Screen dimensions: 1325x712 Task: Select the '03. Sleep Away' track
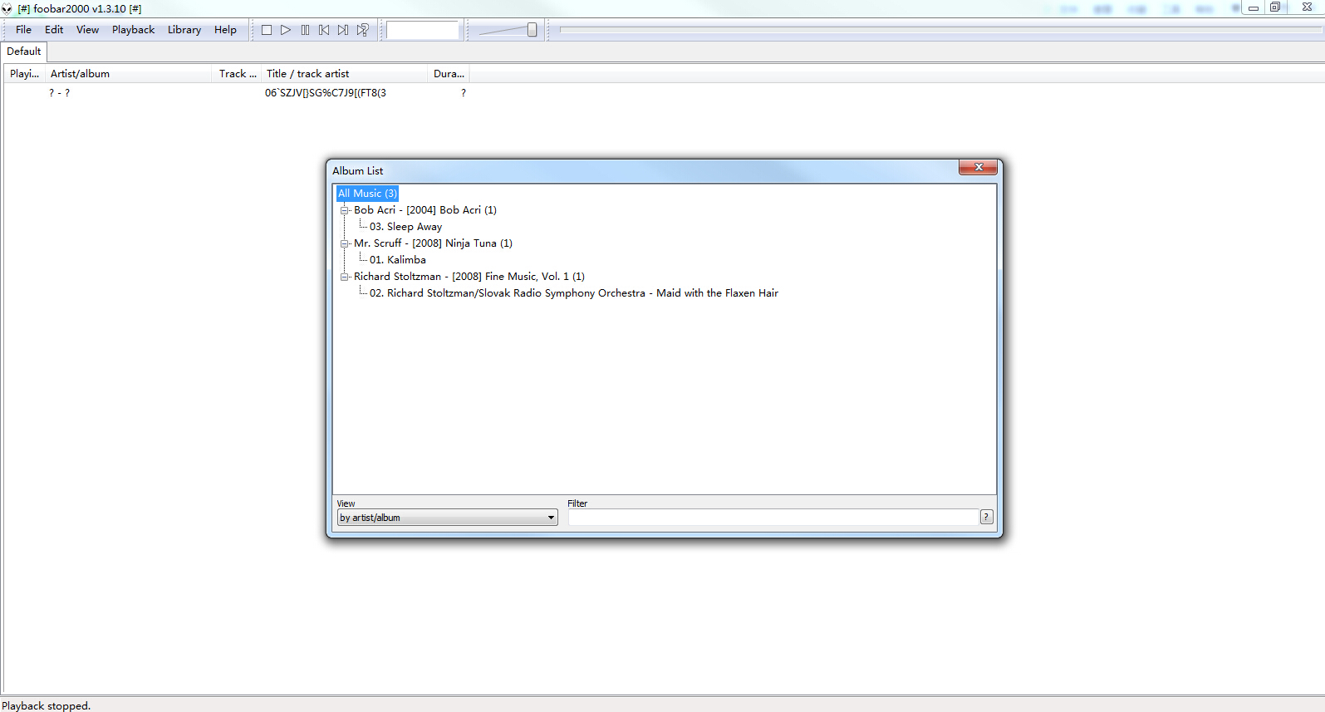point(405,227)
